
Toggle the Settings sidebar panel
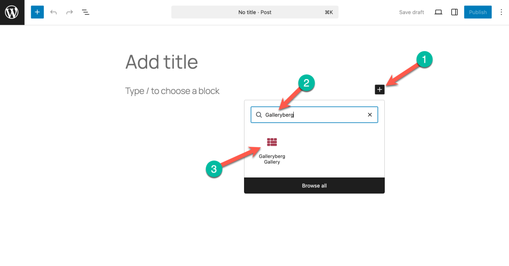pyautogui.click(x=454, y=12)
